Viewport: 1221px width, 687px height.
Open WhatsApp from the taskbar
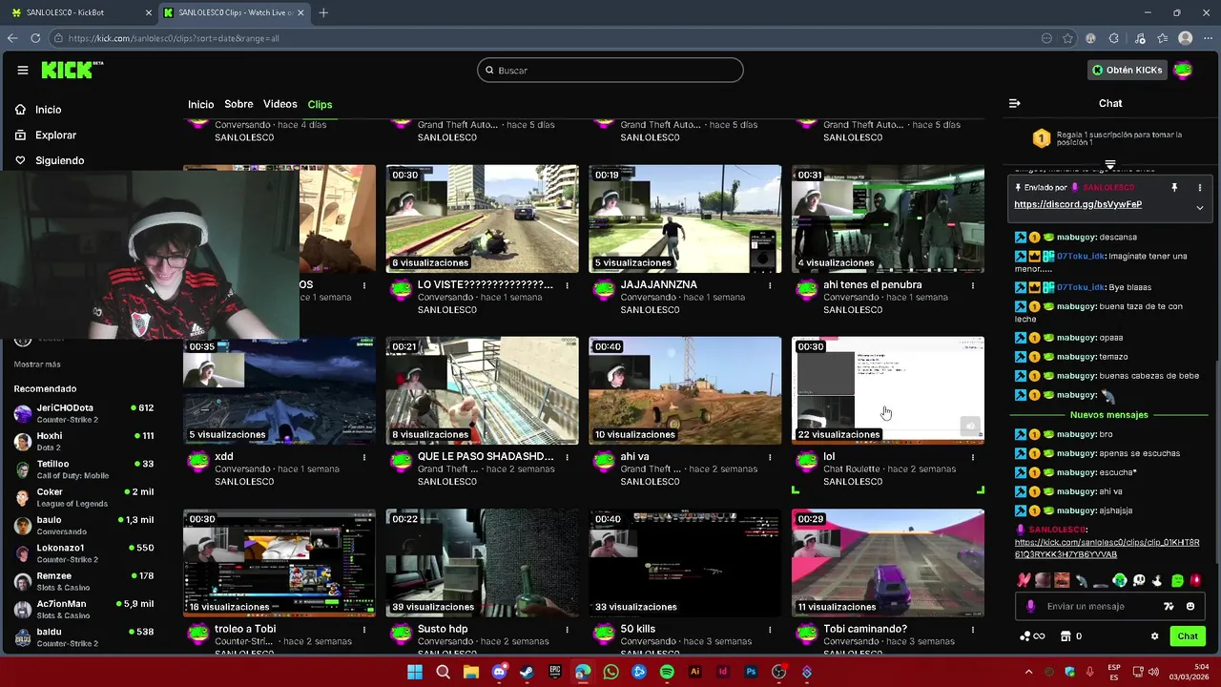(x=610, y=672)
